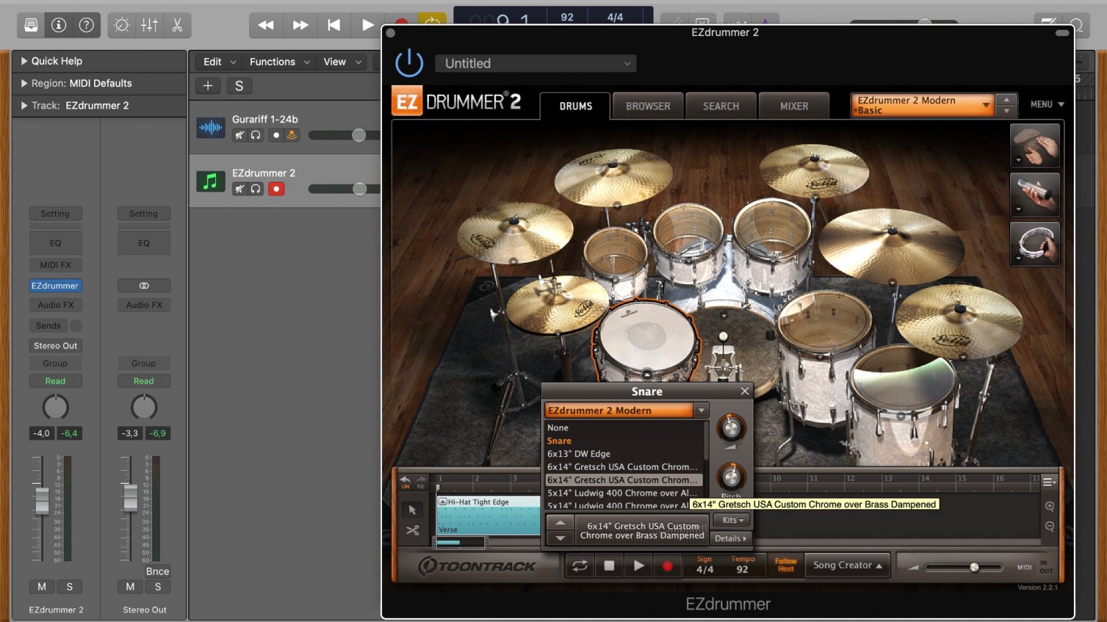The image size is (1107, 622).
Task: Mute the EZdrummer 2 channel strip
Action: [42, 587]
